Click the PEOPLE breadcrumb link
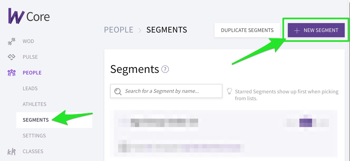This screenshot has height=161, width=350. 119,30
